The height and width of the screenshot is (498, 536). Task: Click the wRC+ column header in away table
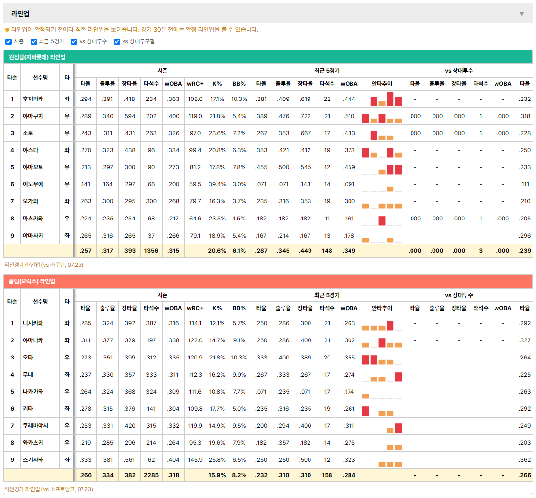point(195,84)
